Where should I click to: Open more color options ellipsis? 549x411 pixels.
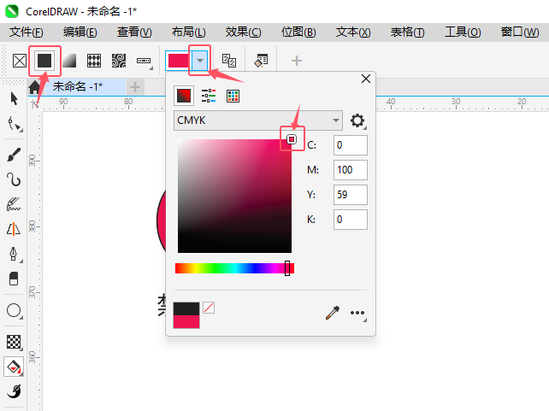pyautogui.click(x=357, y=314)
